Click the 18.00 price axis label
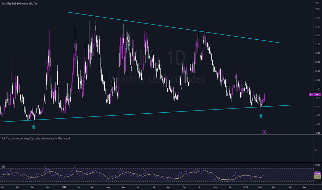The width and height of the screenshot is (322, 190). pyautogui.click(x=318, y=106)
